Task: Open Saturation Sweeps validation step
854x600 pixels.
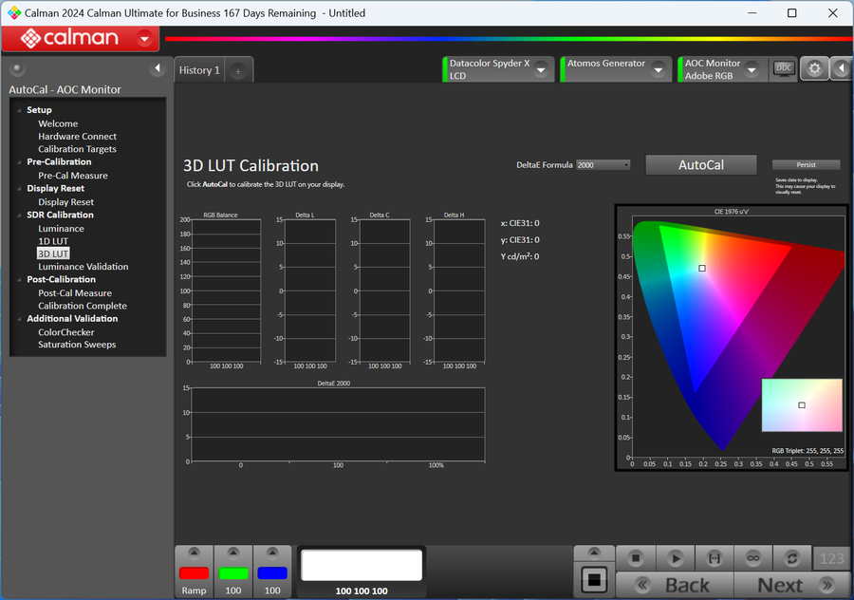Action: [77, 345]
